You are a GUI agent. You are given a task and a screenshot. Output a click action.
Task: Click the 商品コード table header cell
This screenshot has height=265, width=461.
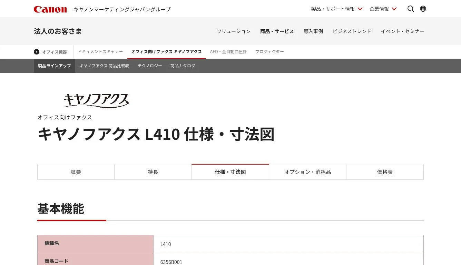pyautogui.click(x=96, y=259)
